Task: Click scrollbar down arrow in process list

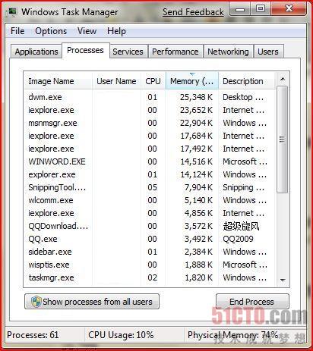Action: pyautogui.click(x=283, y=280)
